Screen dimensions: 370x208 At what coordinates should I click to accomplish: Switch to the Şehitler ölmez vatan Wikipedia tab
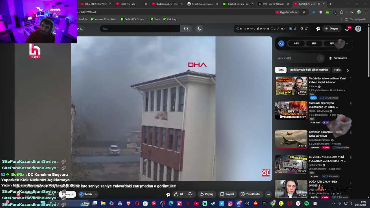tap(203, 4)
